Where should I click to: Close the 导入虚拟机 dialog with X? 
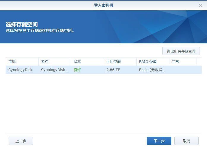200,5
